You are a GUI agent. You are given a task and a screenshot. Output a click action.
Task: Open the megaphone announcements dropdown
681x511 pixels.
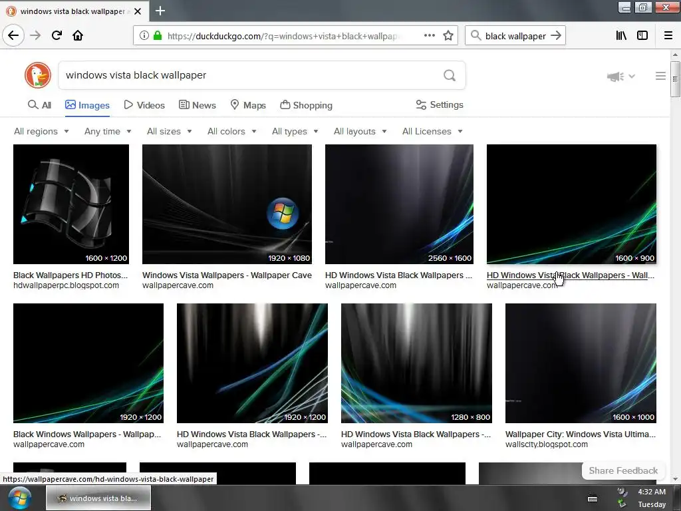621,77
